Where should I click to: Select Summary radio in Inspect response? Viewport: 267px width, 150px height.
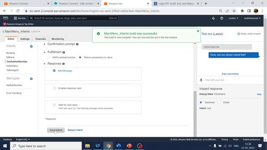click(201, 102)
